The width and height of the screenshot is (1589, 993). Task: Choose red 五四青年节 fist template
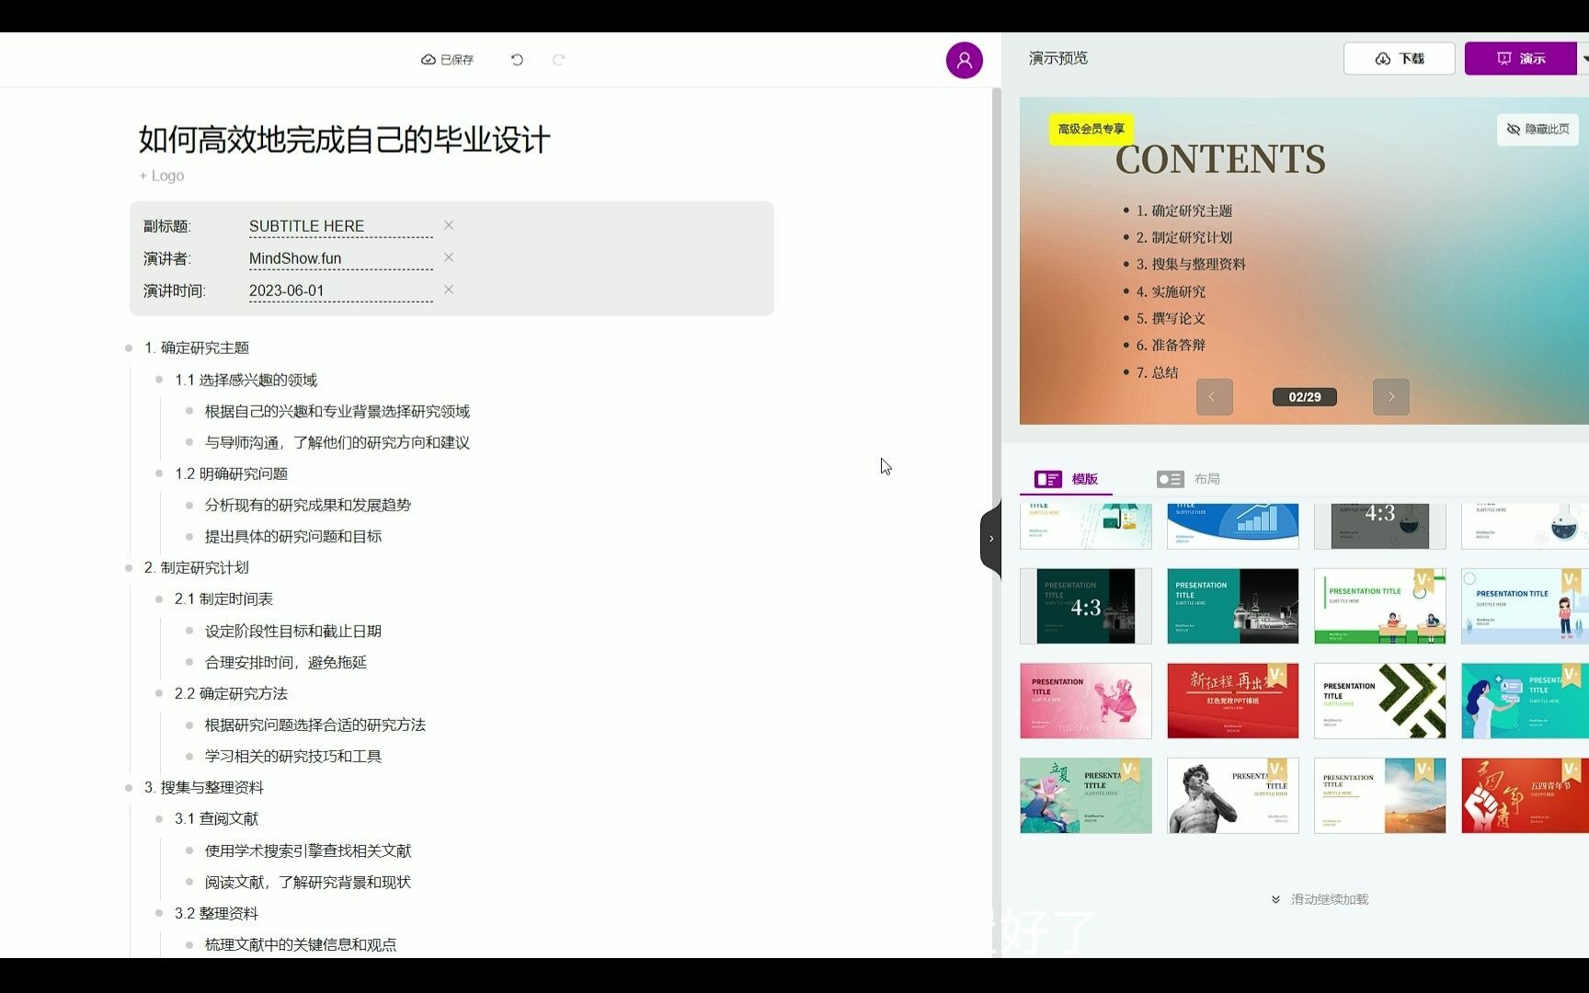tap(1525, 795)
